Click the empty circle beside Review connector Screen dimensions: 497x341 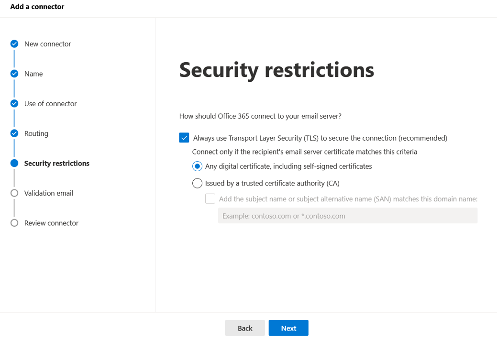(14, 223)
